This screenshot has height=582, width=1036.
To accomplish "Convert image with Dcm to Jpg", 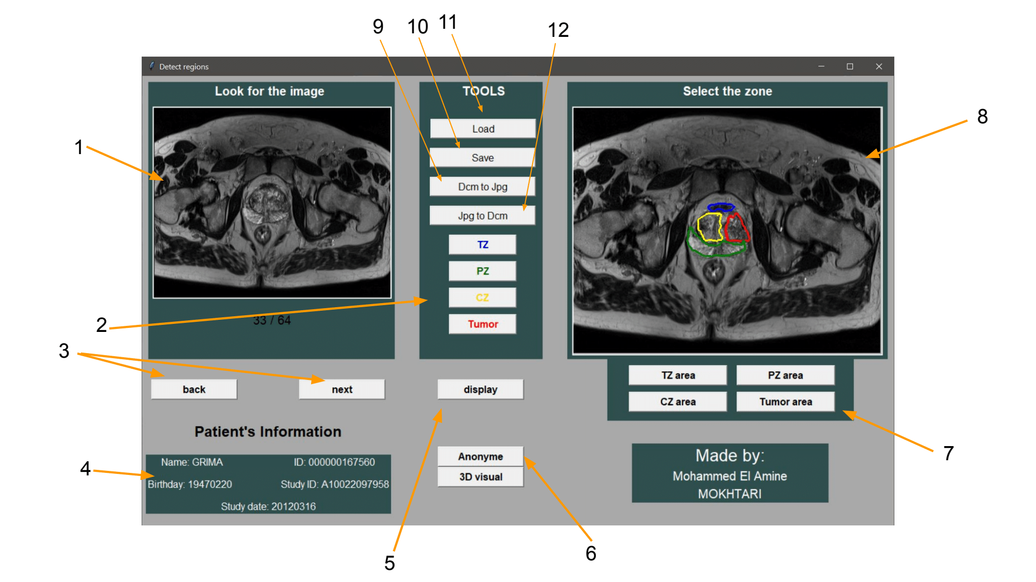I will coord(482,186).
